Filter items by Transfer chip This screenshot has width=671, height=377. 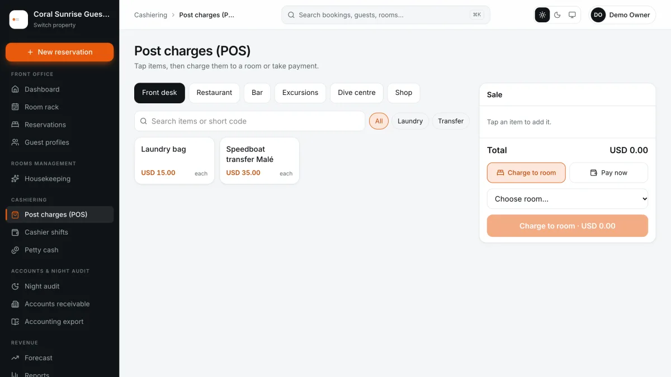point(451,121)
